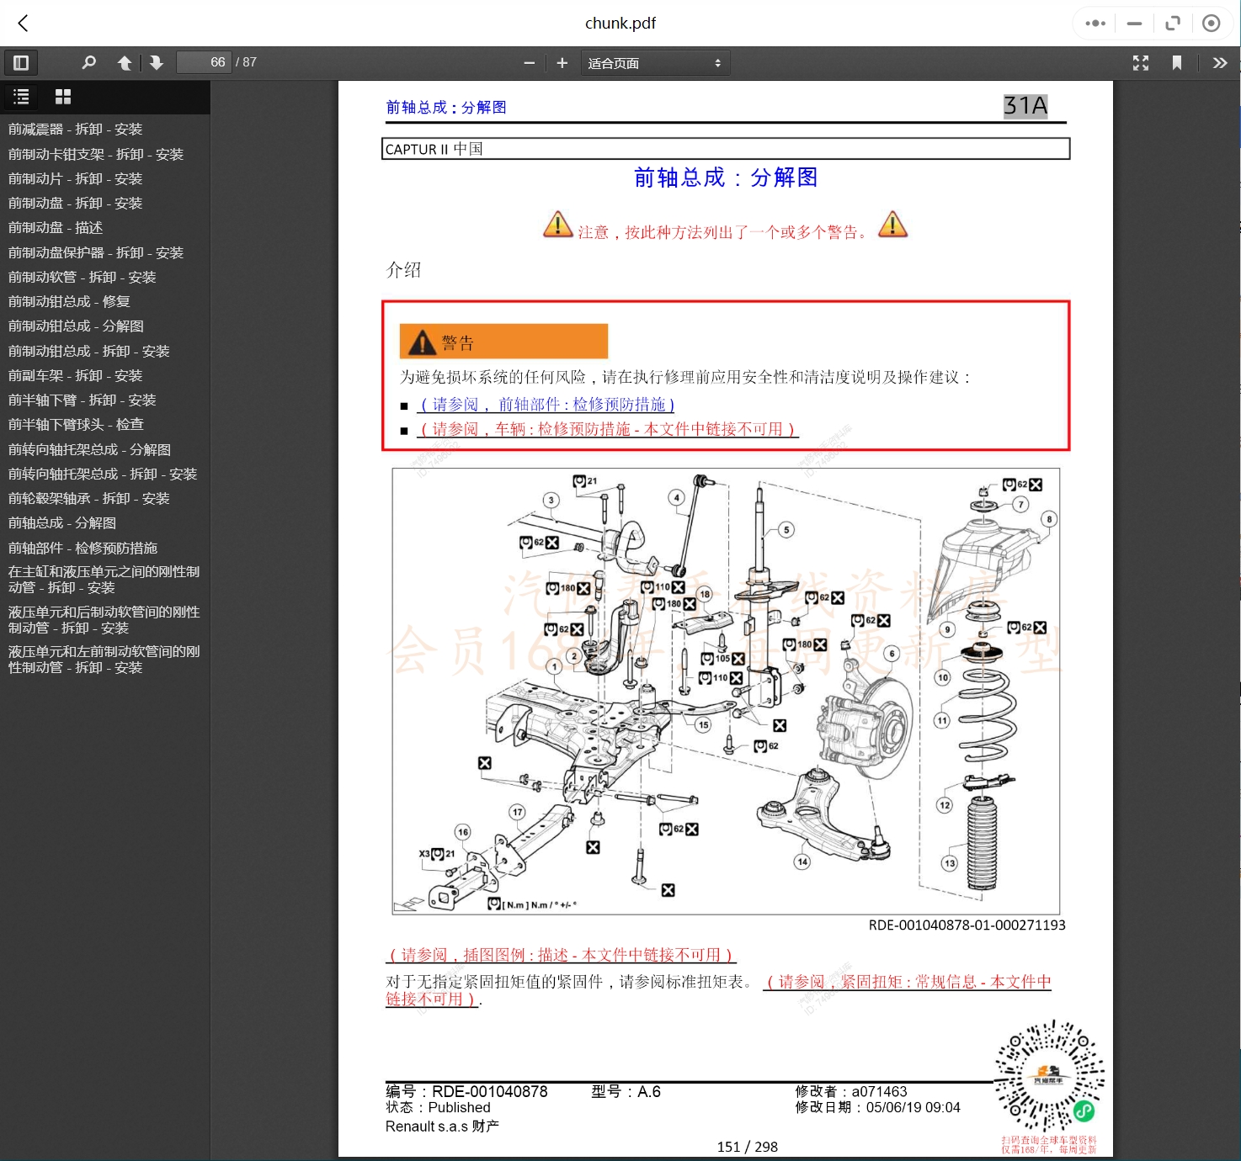Open the three-dot menu top right

coord(1095,23)
